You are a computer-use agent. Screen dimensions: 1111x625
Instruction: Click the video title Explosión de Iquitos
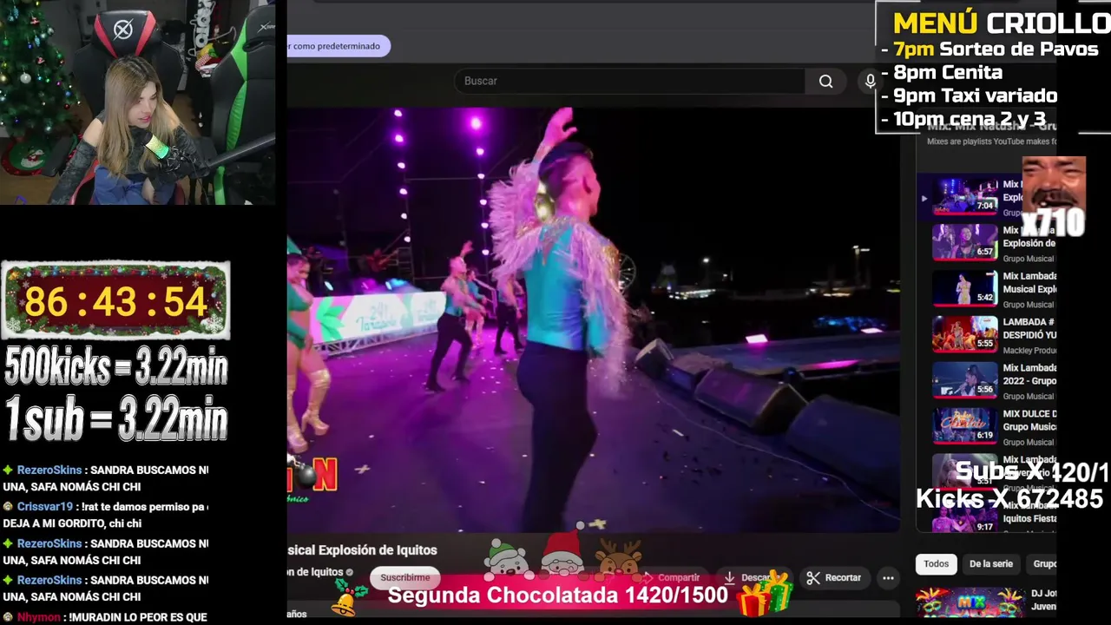(363, 550)
